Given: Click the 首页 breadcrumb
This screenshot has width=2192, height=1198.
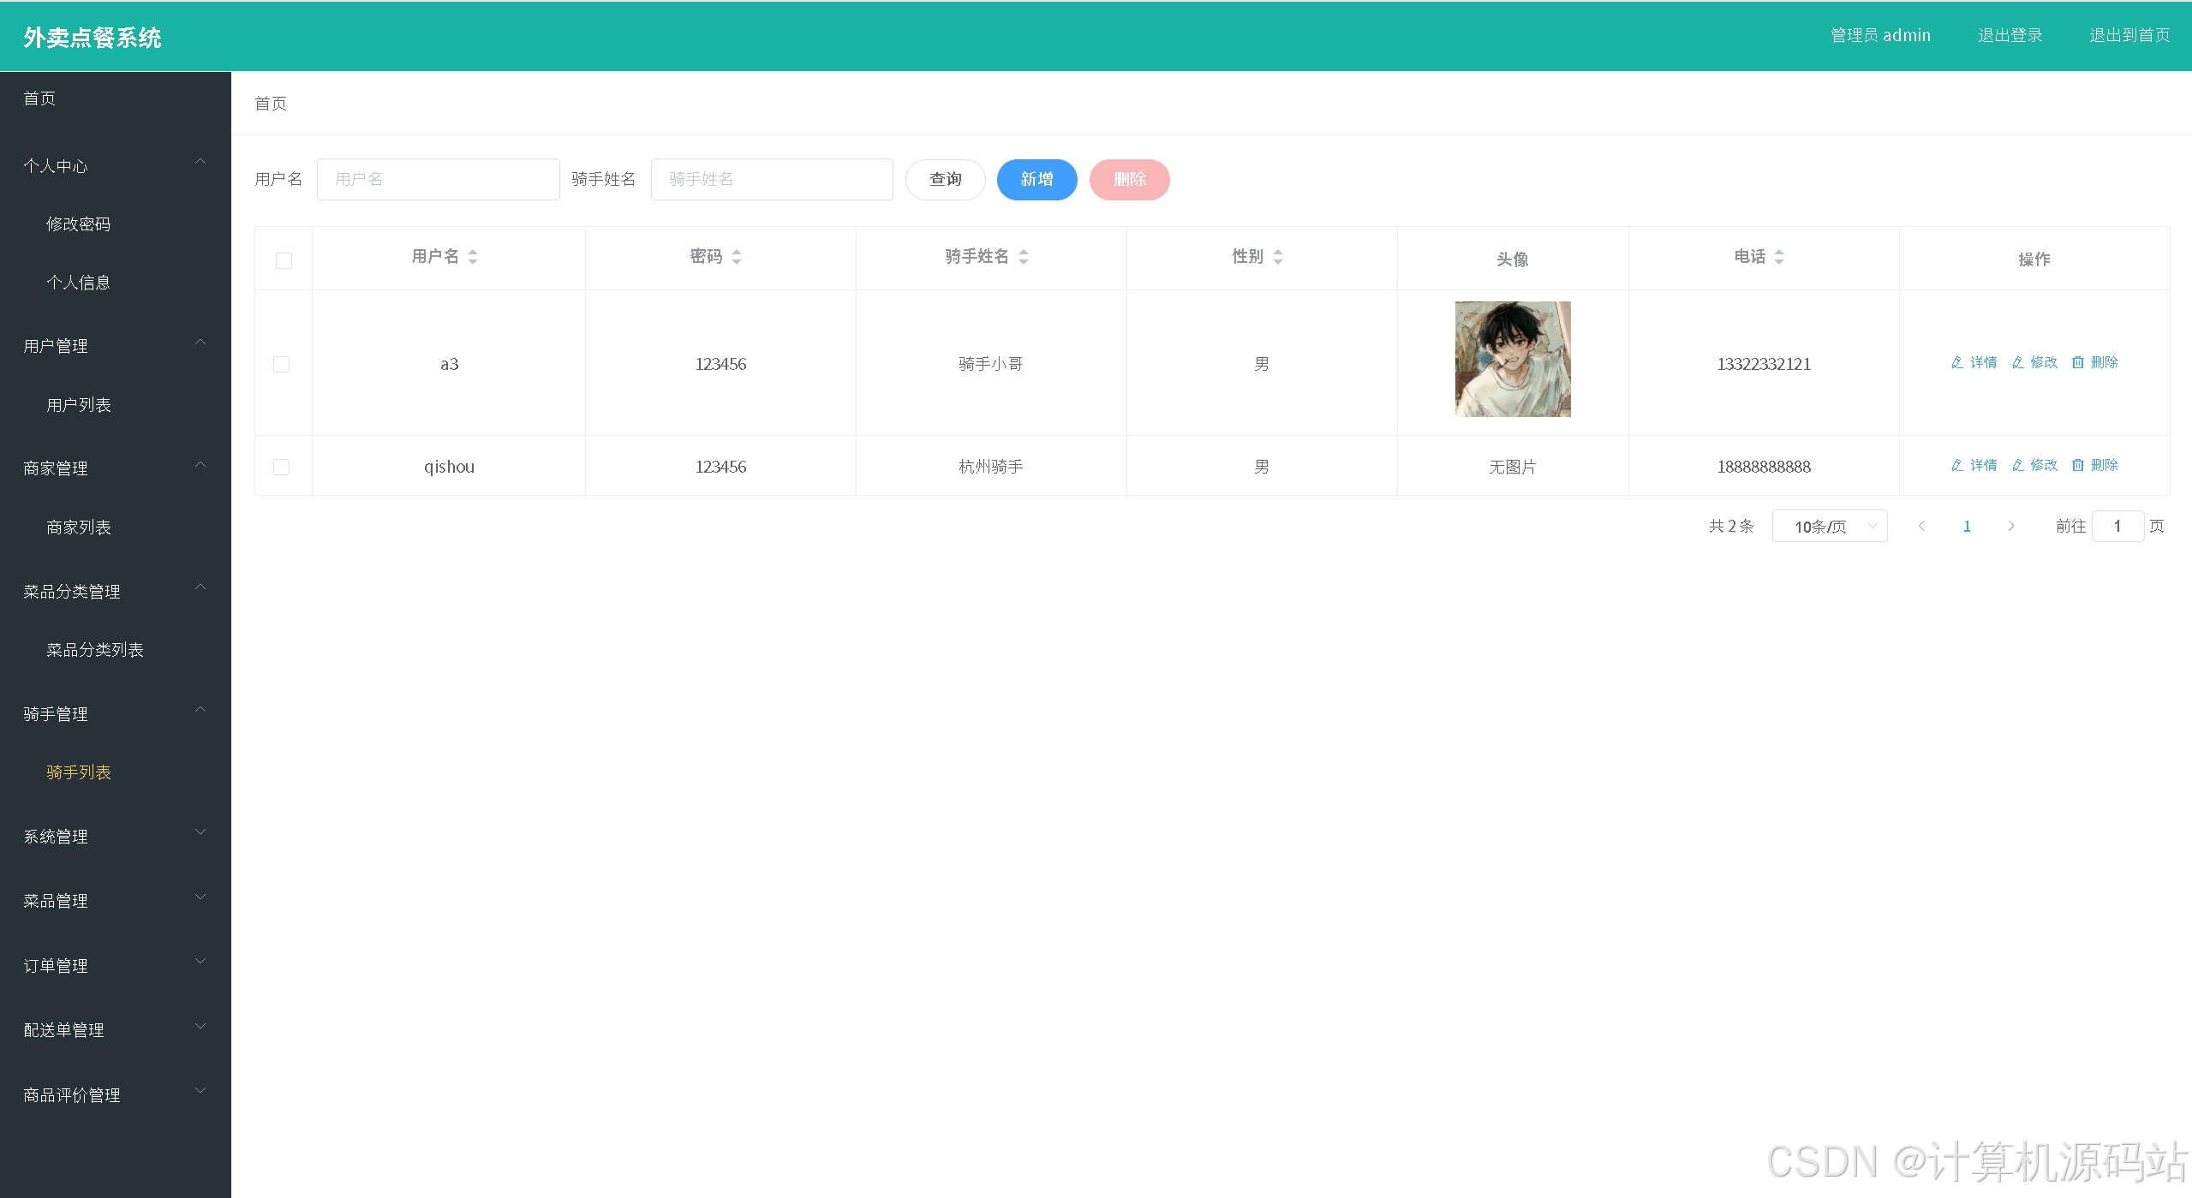Looking at the screenshot, I should [x=271, y=103].
